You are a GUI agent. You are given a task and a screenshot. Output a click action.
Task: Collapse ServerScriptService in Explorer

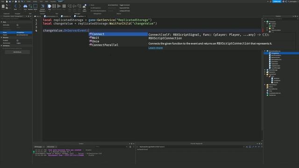click(x=265, y=51)
